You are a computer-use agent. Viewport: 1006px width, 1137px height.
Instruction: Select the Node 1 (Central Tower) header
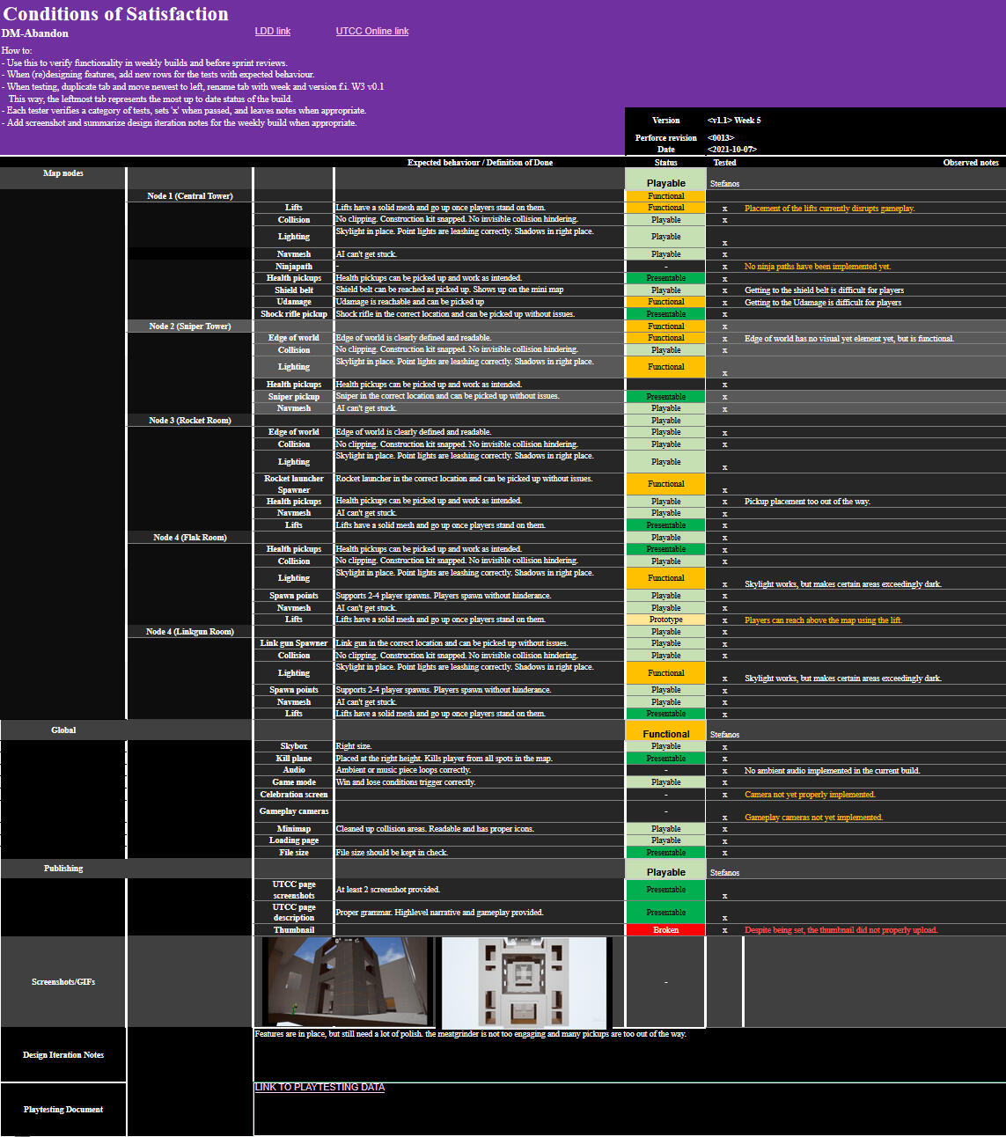click(190, 196)
